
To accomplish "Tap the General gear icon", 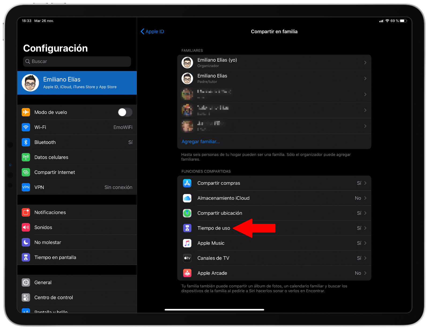I will coord(26,282).
